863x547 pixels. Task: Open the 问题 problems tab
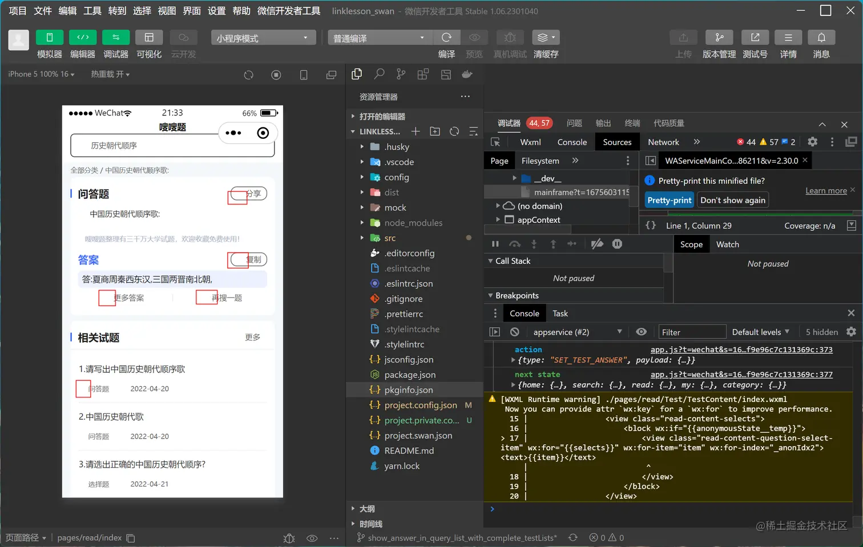coord(574,123)
